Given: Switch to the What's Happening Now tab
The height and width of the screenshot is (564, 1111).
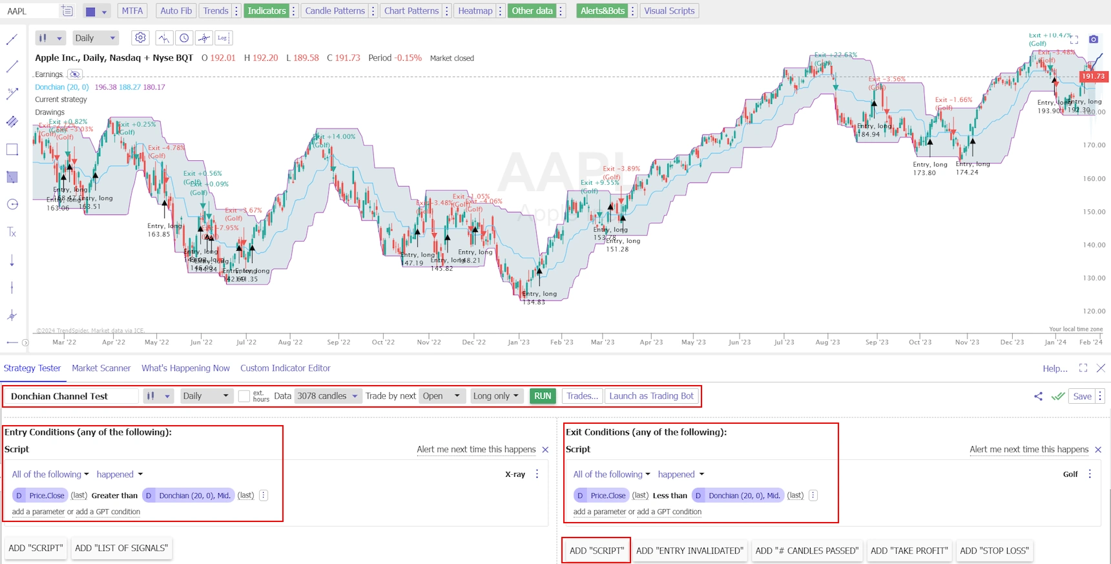Looking at the screenshot, I should [x=185, y=368].
